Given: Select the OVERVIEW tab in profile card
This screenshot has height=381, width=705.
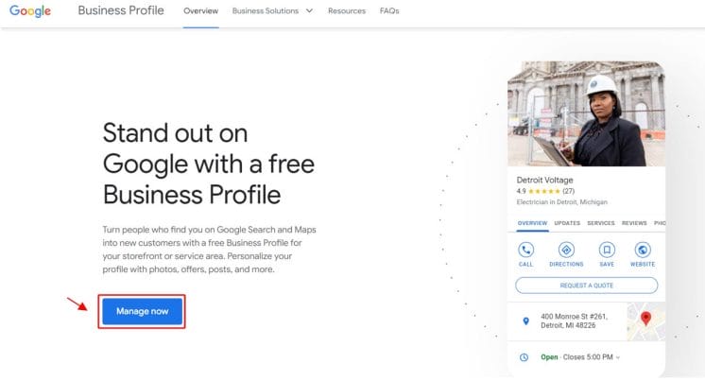Looking at the screenshot, I should 532,223.
